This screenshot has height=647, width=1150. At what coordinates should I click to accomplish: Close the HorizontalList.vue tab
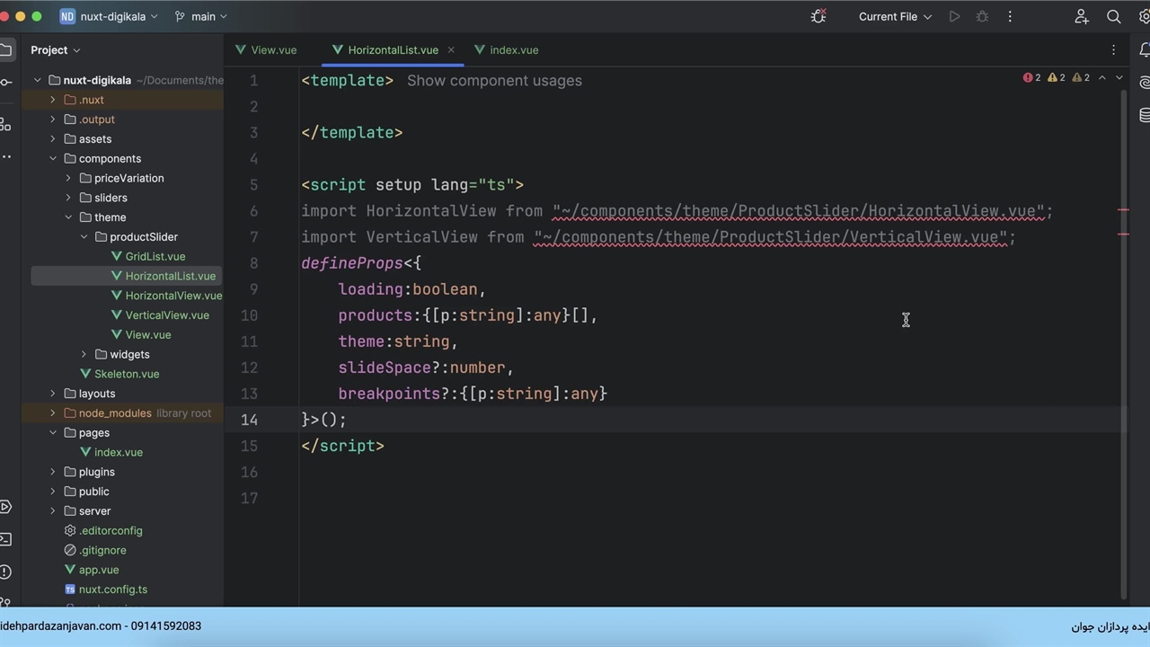tap(451, 50)
